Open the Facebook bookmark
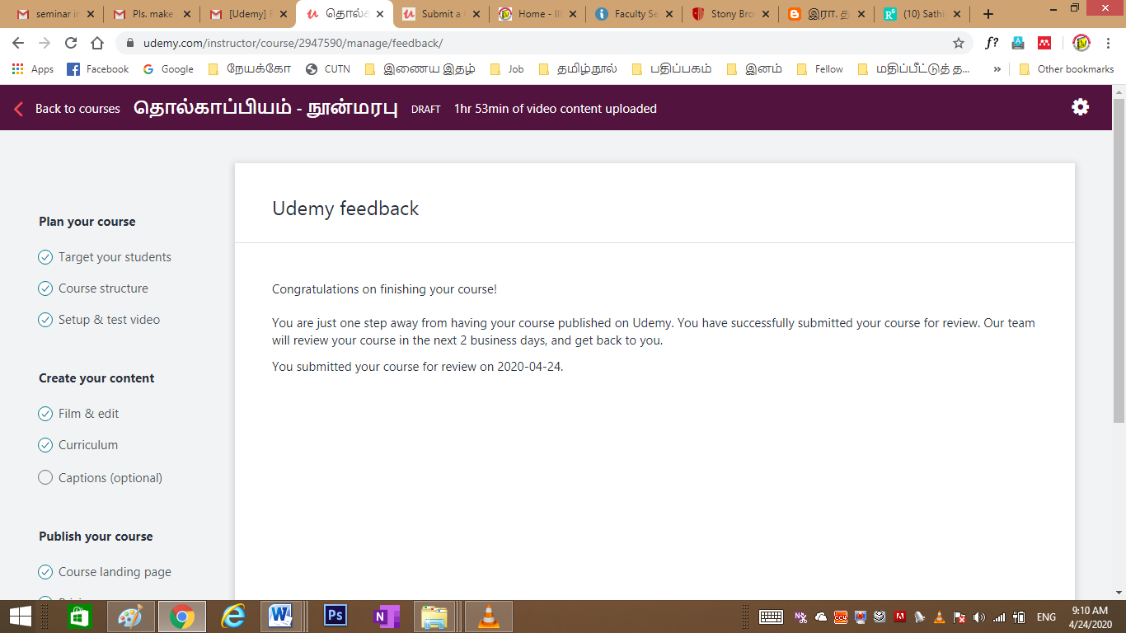Image resolution: width=1126 pixels, height=633 pixels. pos(97,69)
